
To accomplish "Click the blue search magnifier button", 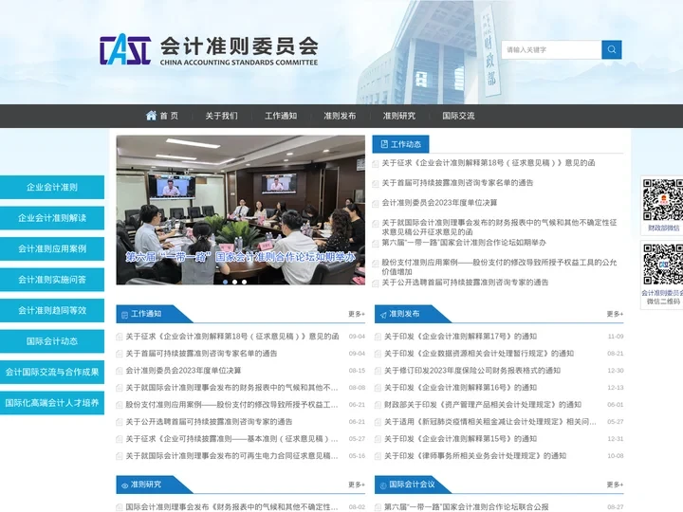I will (612, 49).
